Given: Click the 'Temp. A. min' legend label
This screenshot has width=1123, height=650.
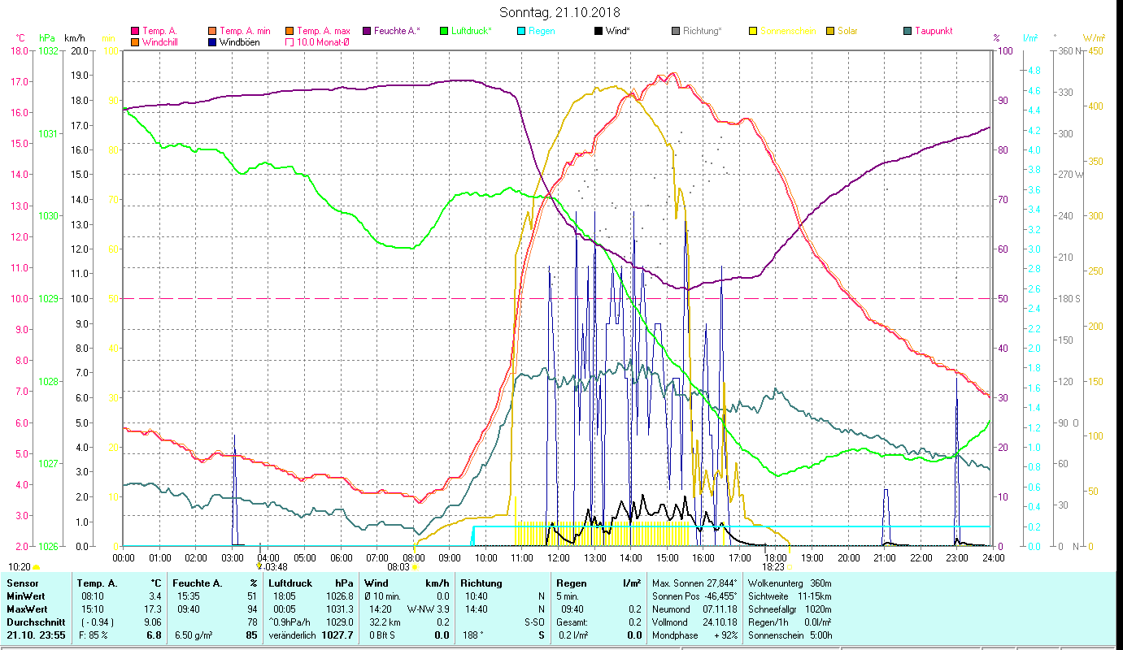Looking at the screenshot, I should coord(246,31).
